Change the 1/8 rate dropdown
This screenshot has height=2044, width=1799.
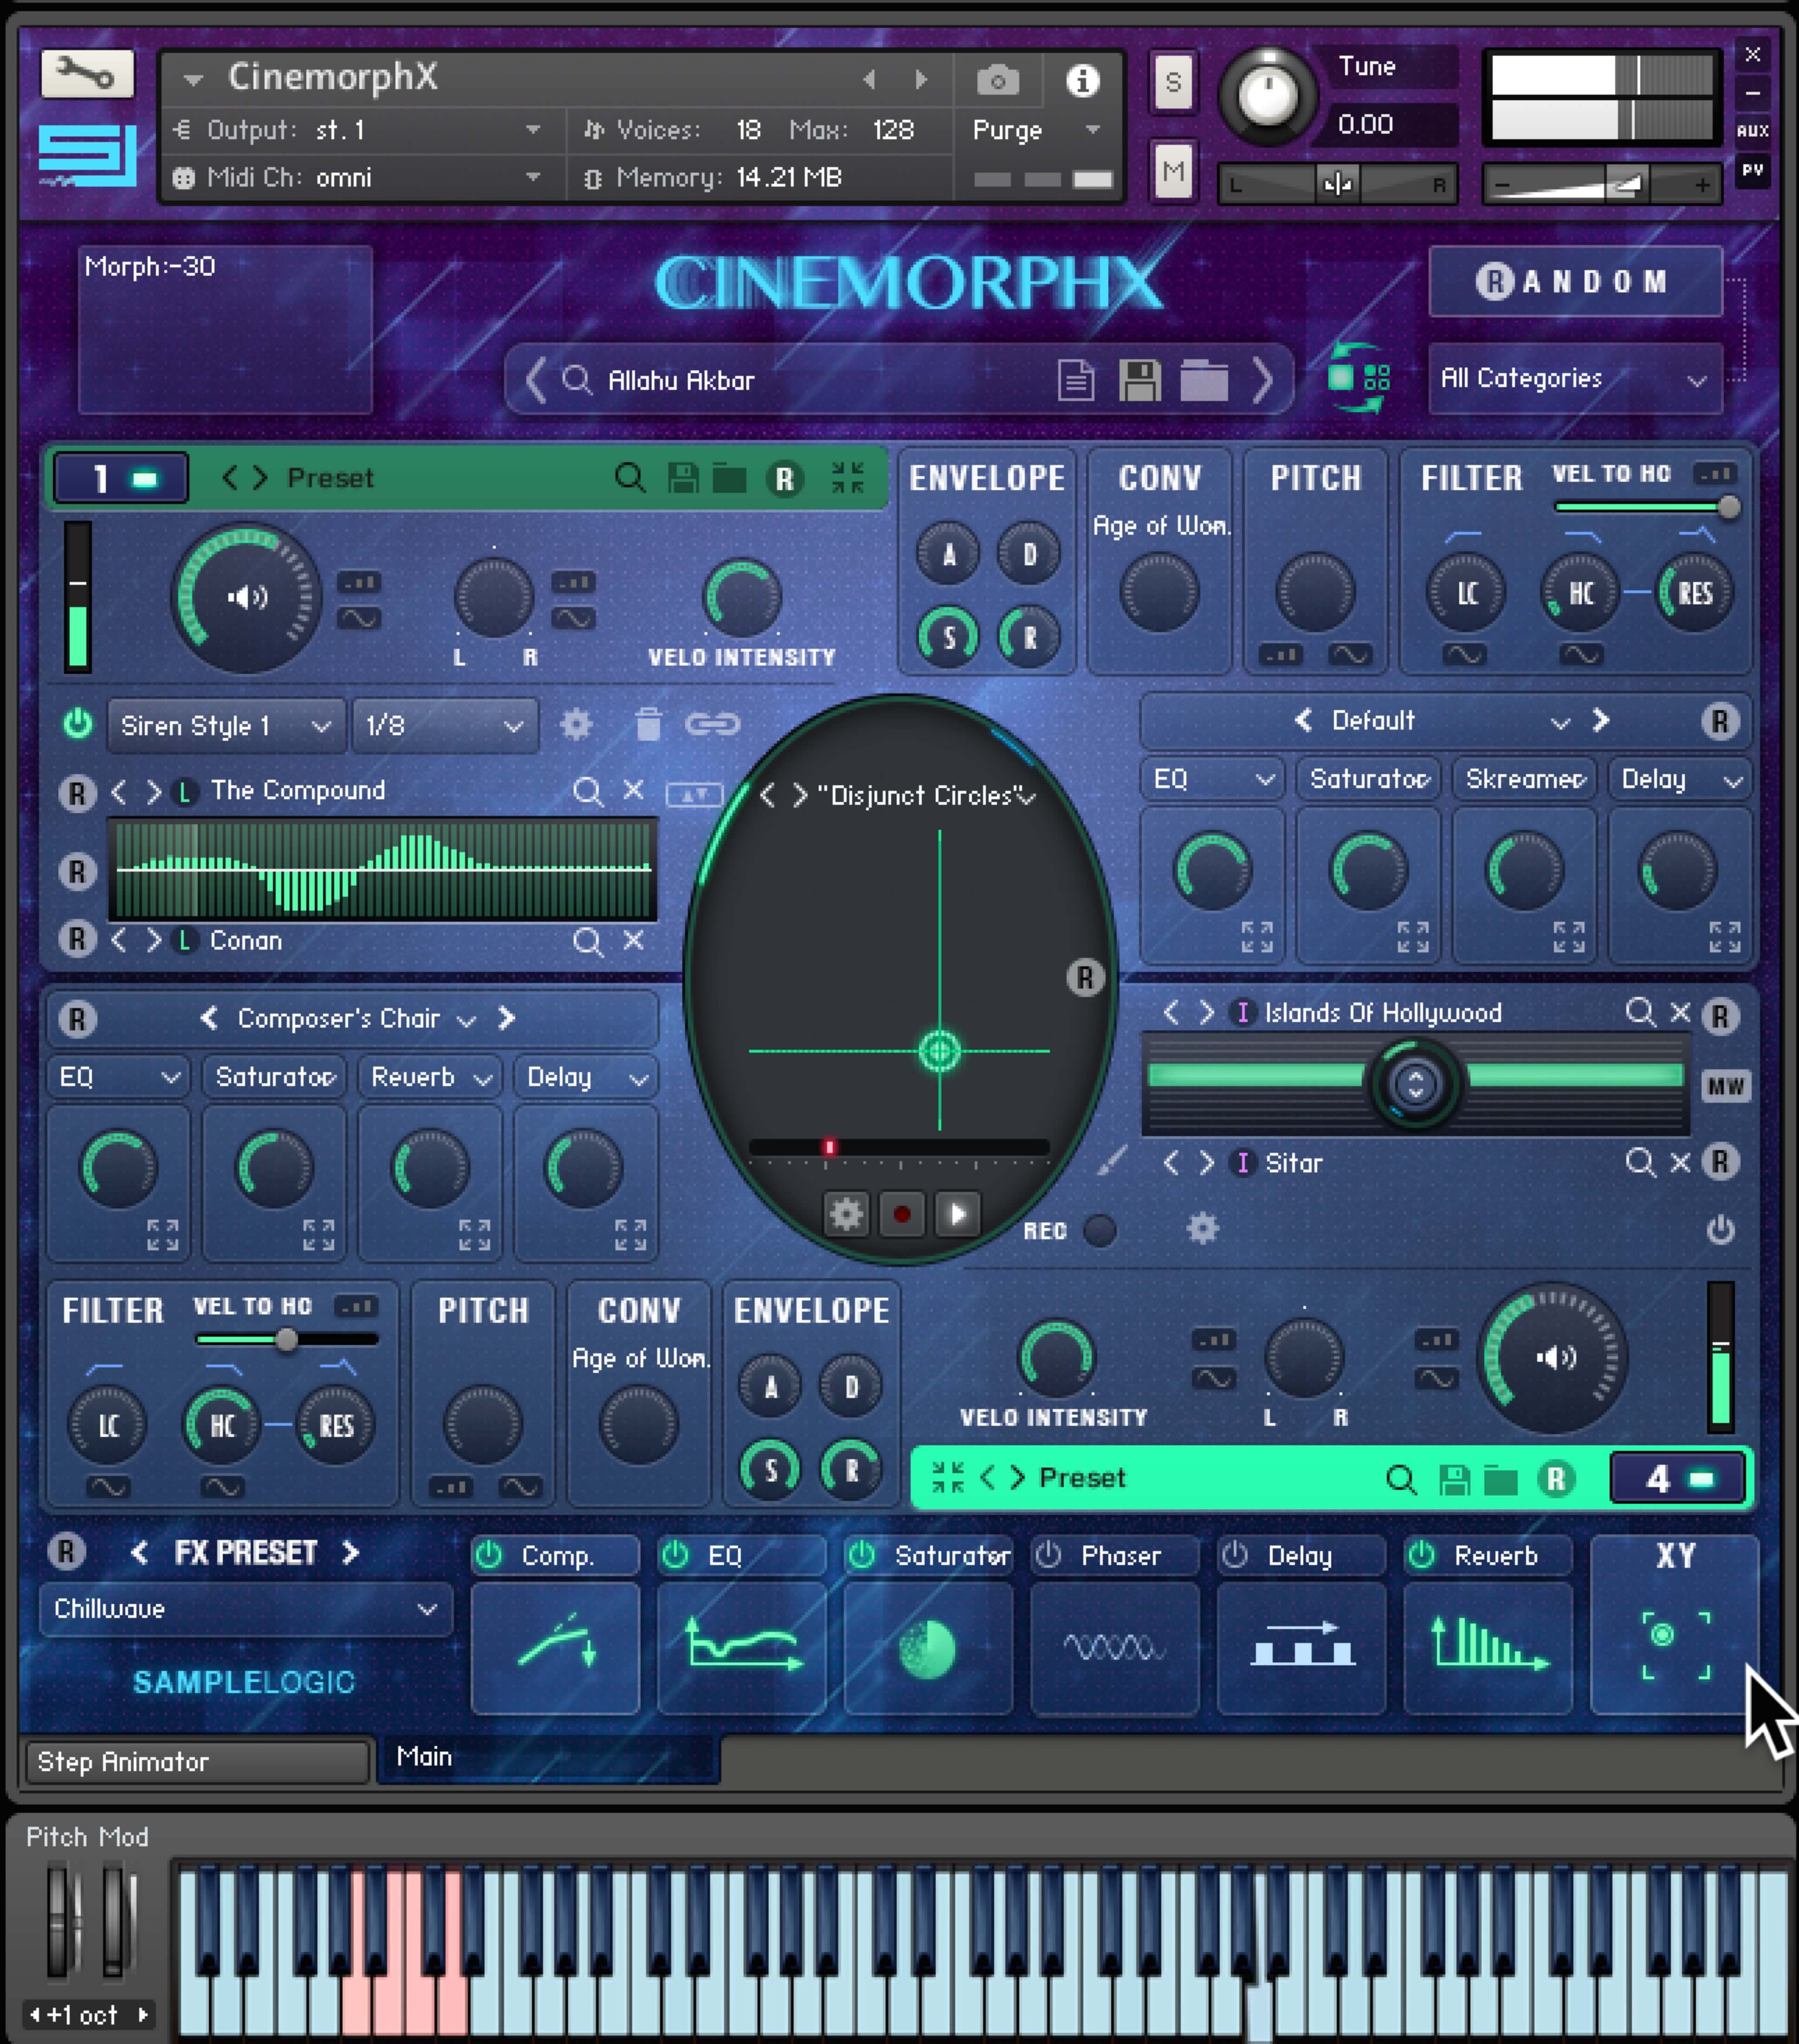coord(443,725)
